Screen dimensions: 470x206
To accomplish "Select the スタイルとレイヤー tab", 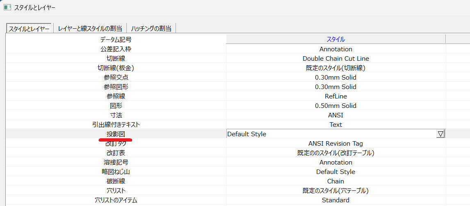I will 29,28.
